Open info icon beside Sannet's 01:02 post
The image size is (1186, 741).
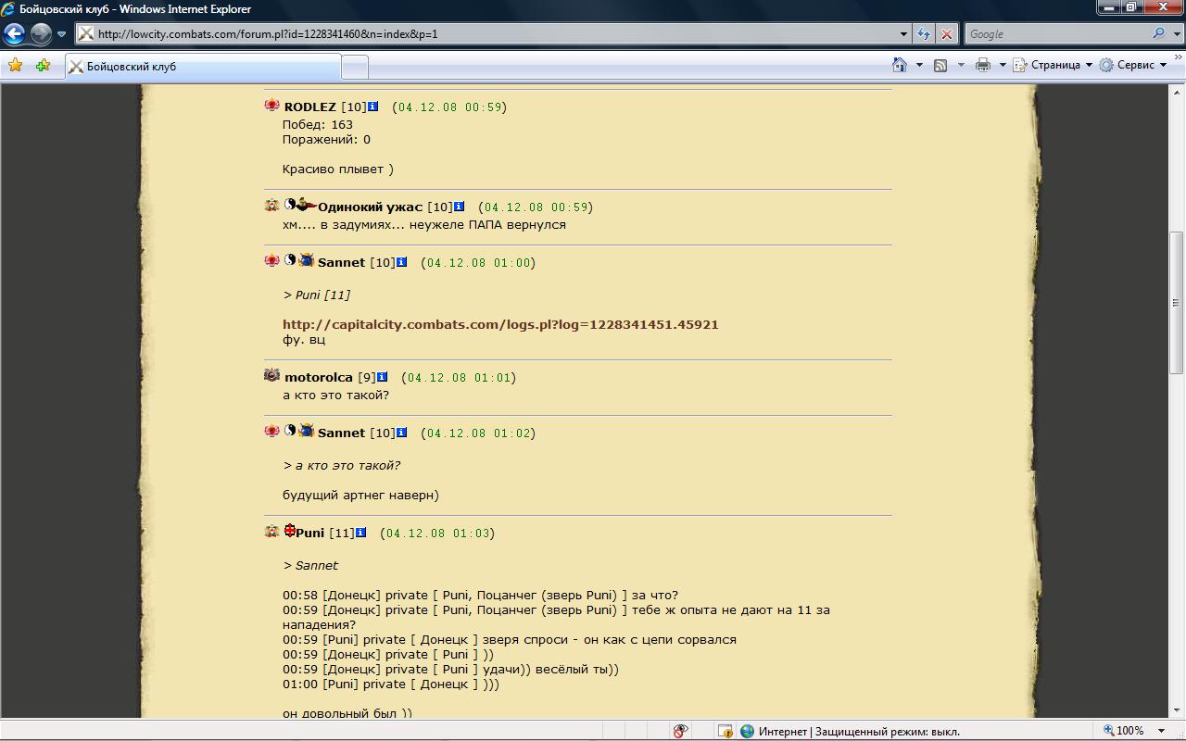pyautogui.click(x=401, y=433)
